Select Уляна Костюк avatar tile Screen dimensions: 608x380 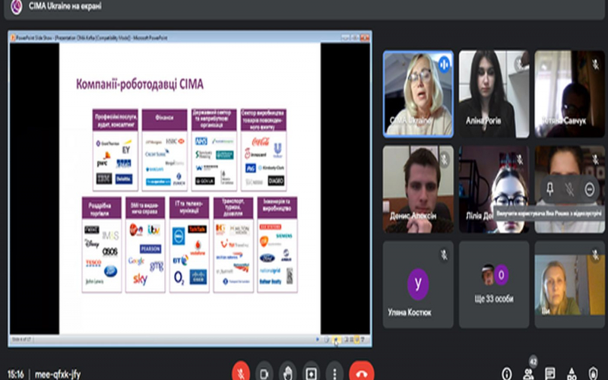click(418, 284)
